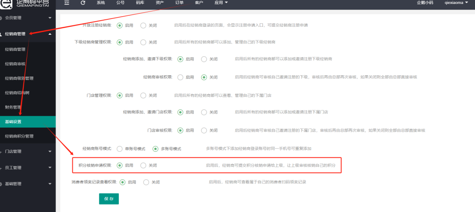Image resolution: width=475 pixels, height=212 pixels.
Task: Click the 保存 button
Action: pos(109,199)
